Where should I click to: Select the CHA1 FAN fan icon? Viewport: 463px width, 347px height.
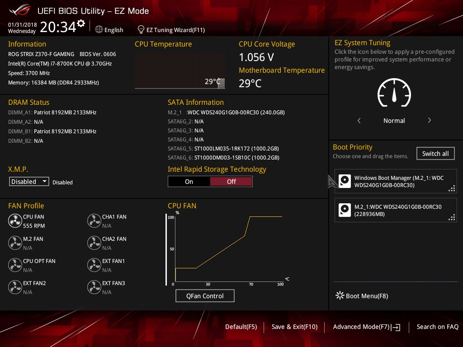[94, 220]
